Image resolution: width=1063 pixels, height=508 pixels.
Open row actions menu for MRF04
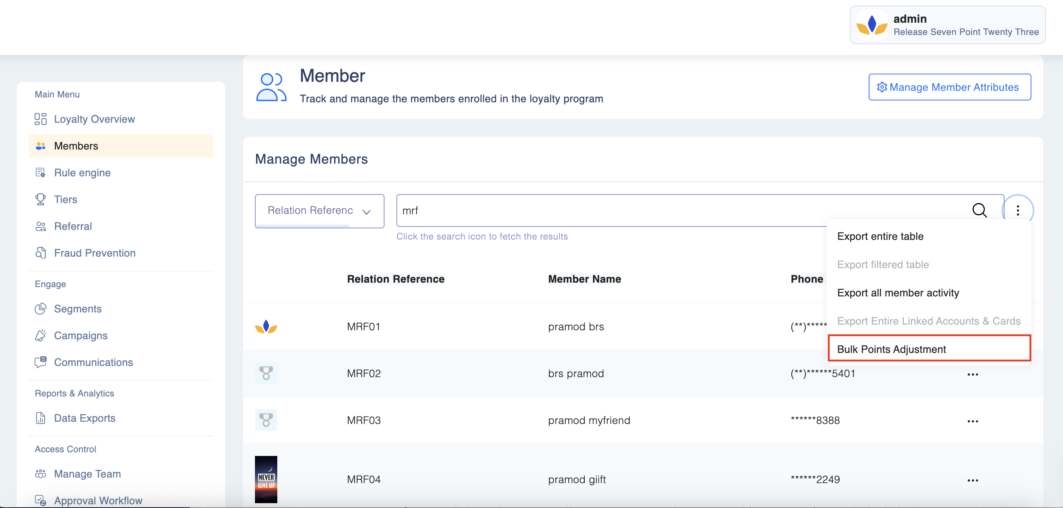(973, 480)
